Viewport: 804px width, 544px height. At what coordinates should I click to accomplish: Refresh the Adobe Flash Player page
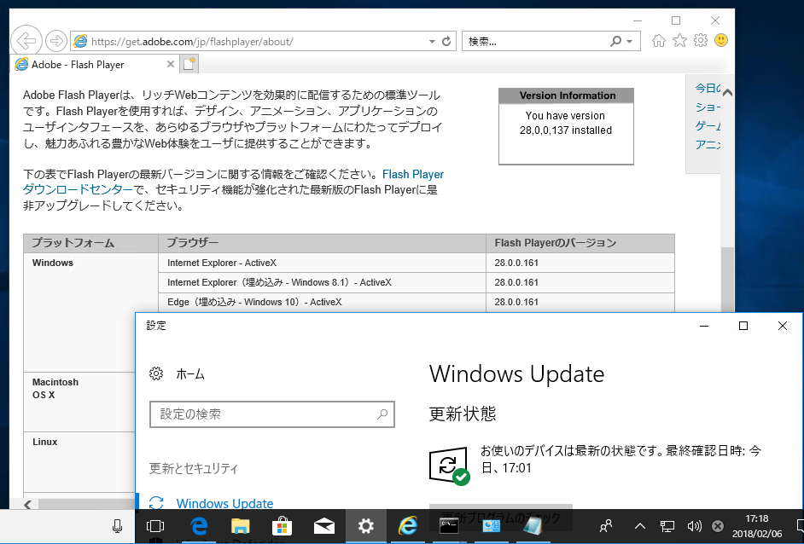point(446,41)
